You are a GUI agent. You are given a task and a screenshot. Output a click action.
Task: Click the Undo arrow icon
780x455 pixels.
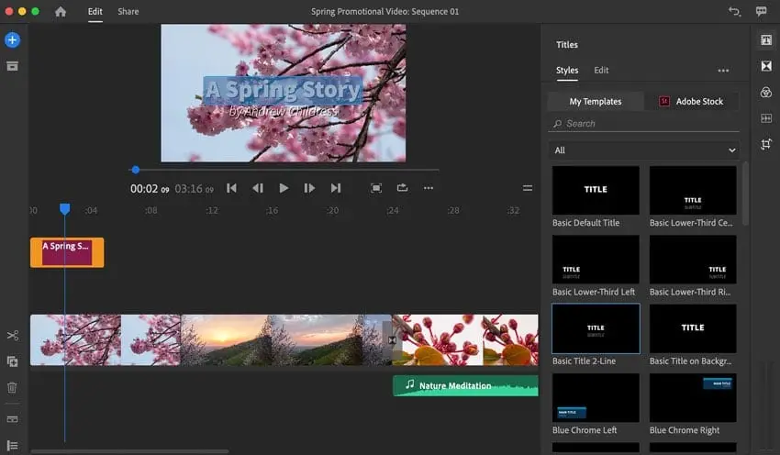(734, 11)
